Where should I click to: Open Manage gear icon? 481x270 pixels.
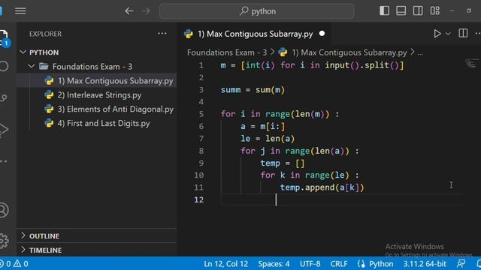coord(4,241)
